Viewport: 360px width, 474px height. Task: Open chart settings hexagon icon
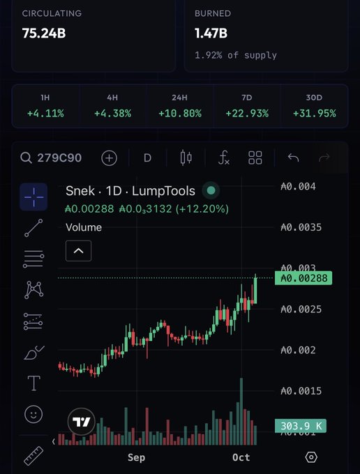point(311,457)
